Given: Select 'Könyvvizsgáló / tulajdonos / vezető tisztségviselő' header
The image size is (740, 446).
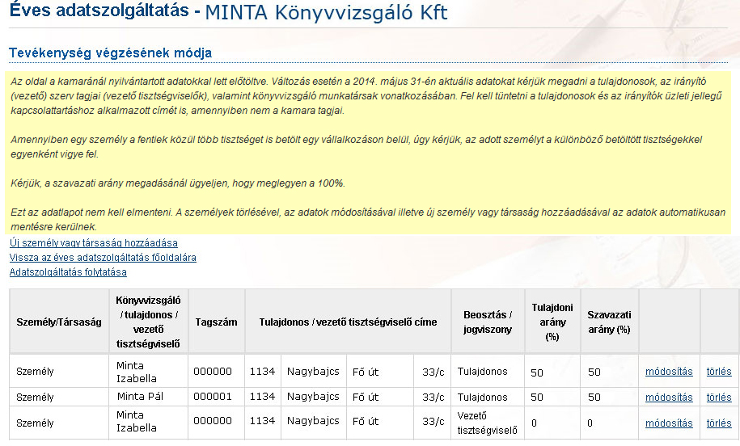Looking at the screenshot, I should 148,322.
